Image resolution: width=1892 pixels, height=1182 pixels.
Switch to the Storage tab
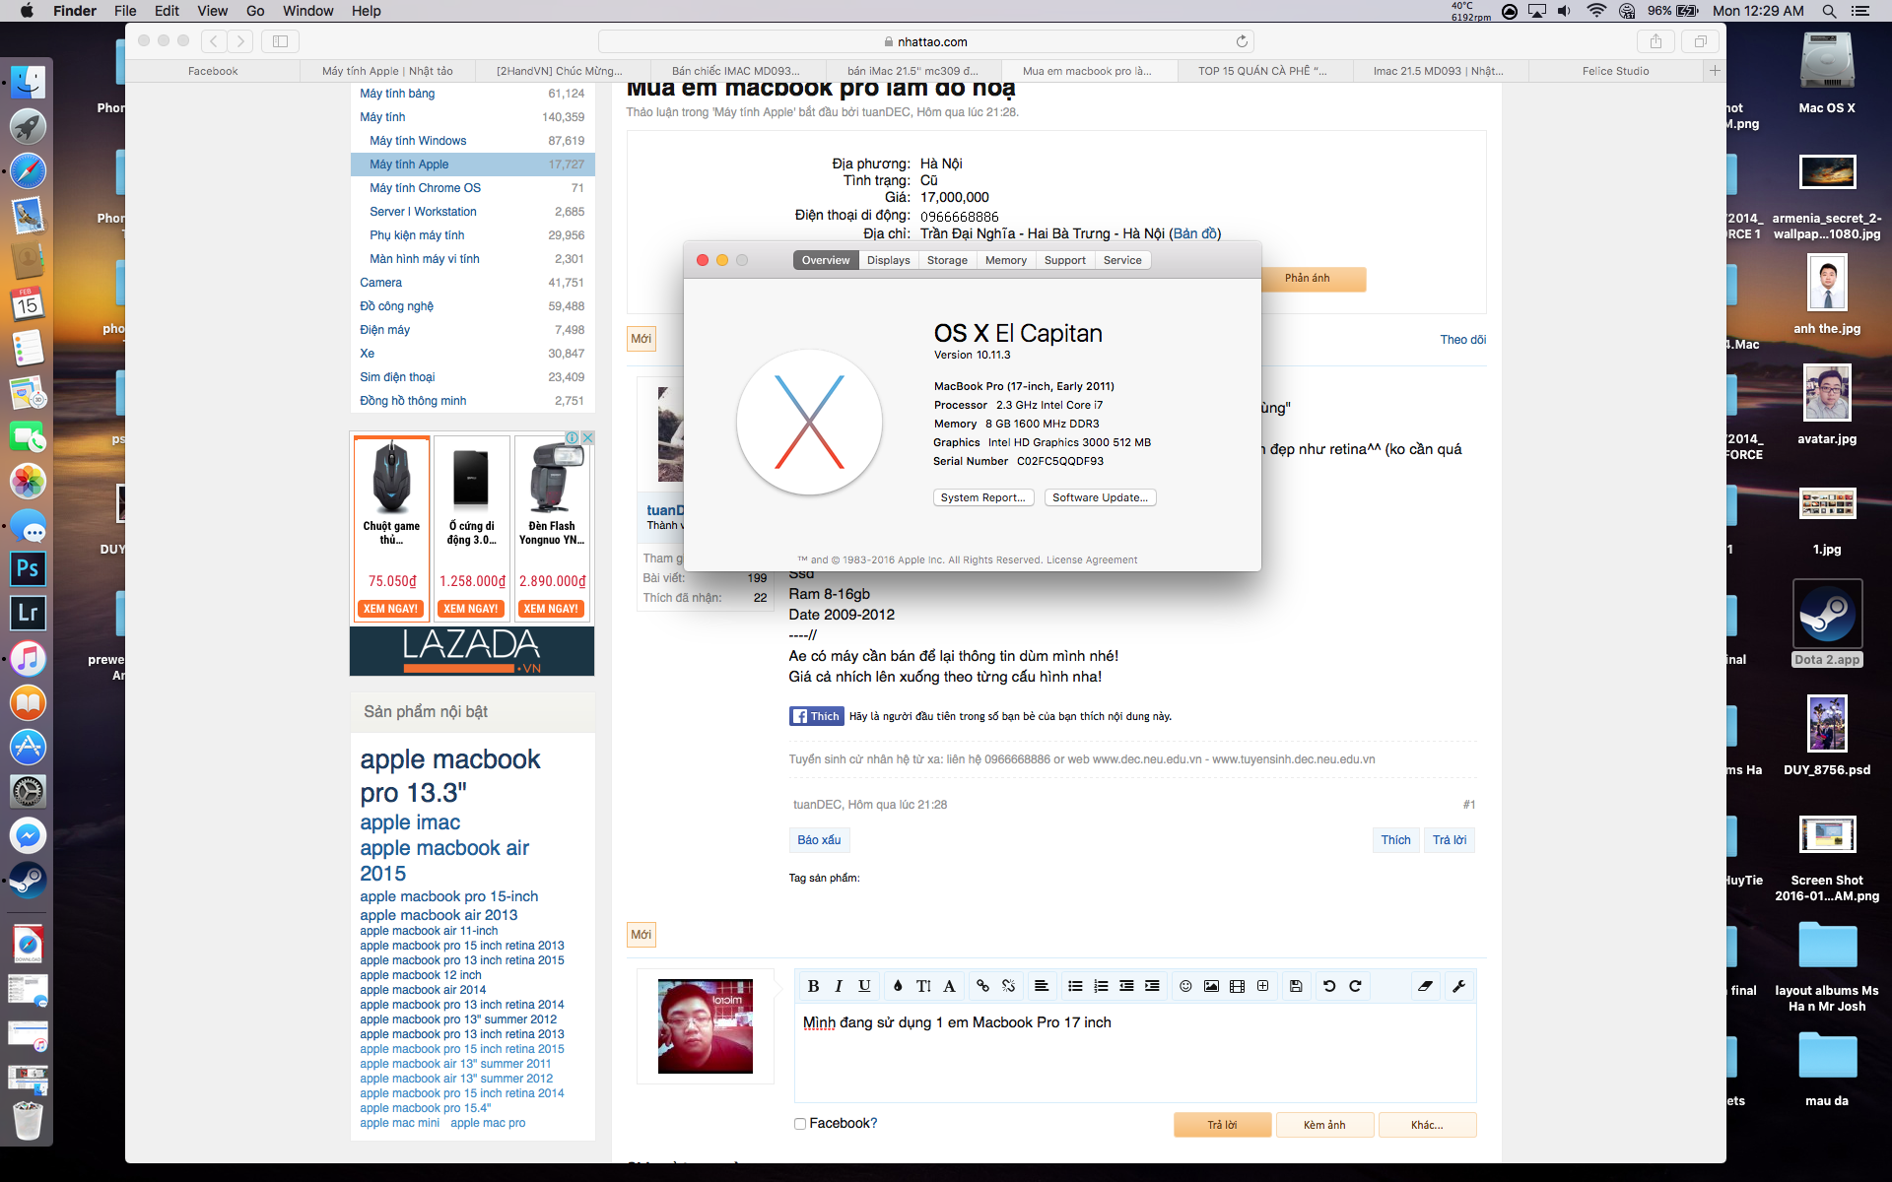(x=946, y=260)
